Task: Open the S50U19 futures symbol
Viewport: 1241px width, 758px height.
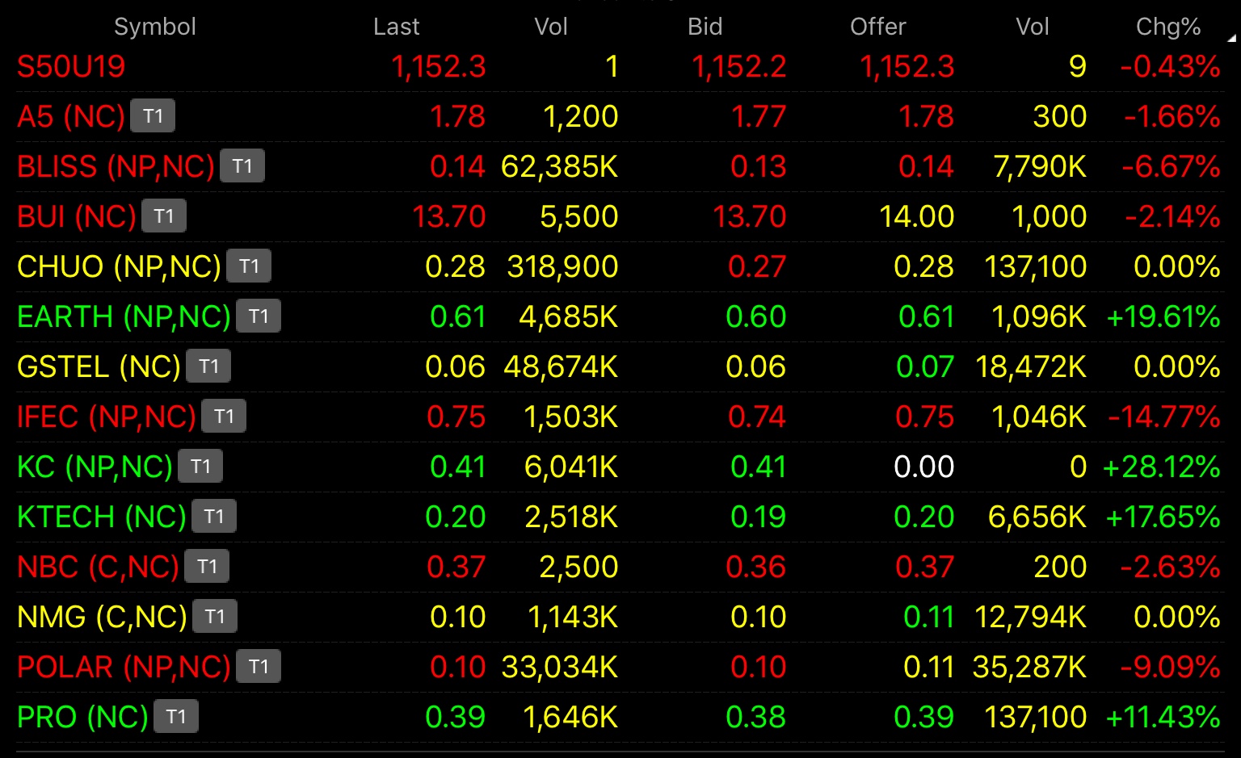Action: coord(71,66)
